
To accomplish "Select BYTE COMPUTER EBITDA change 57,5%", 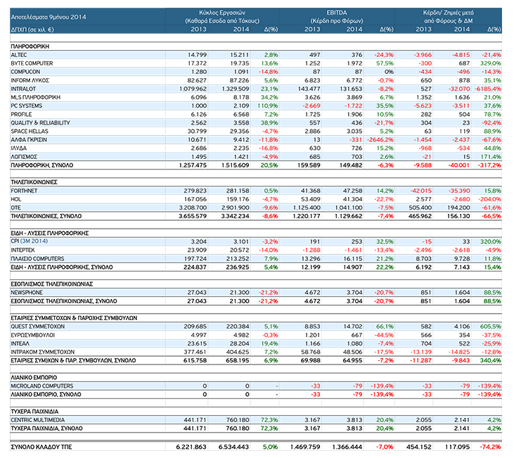I will (x=385, y=63).
